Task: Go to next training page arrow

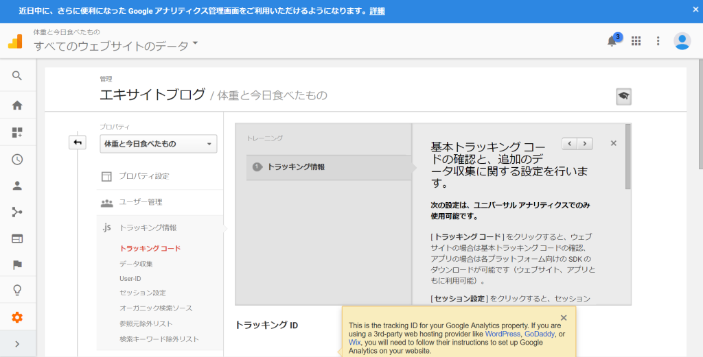Action: tap(585, 144)
